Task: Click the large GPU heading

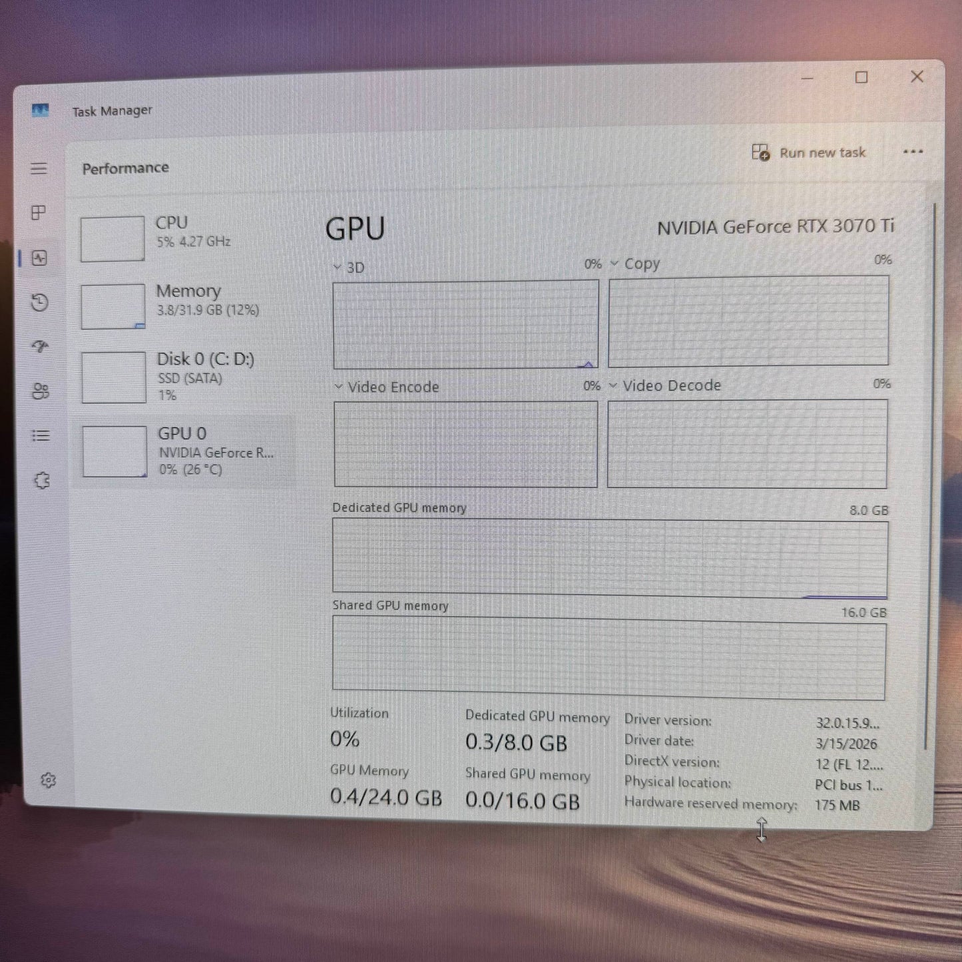Action: 355,229
